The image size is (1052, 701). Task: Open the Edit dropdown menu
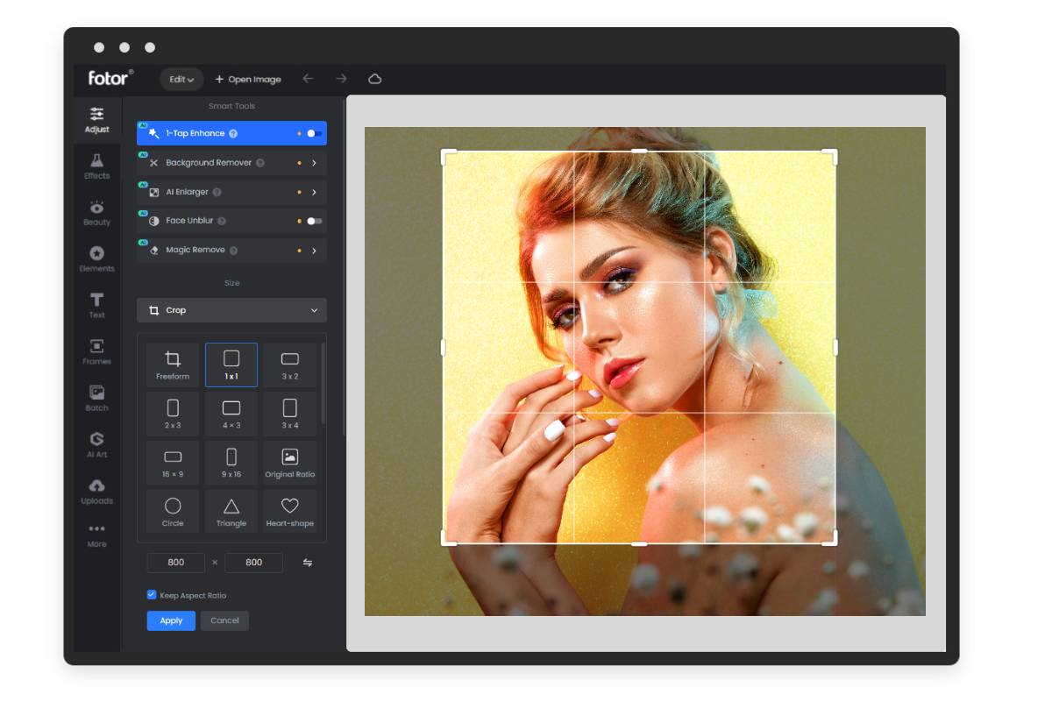tap(181, 79)
